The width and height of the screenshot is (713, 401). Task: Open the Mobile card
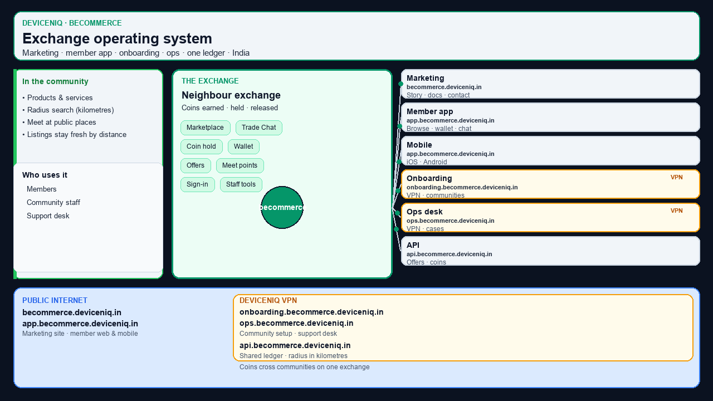[x=550, y=151]
